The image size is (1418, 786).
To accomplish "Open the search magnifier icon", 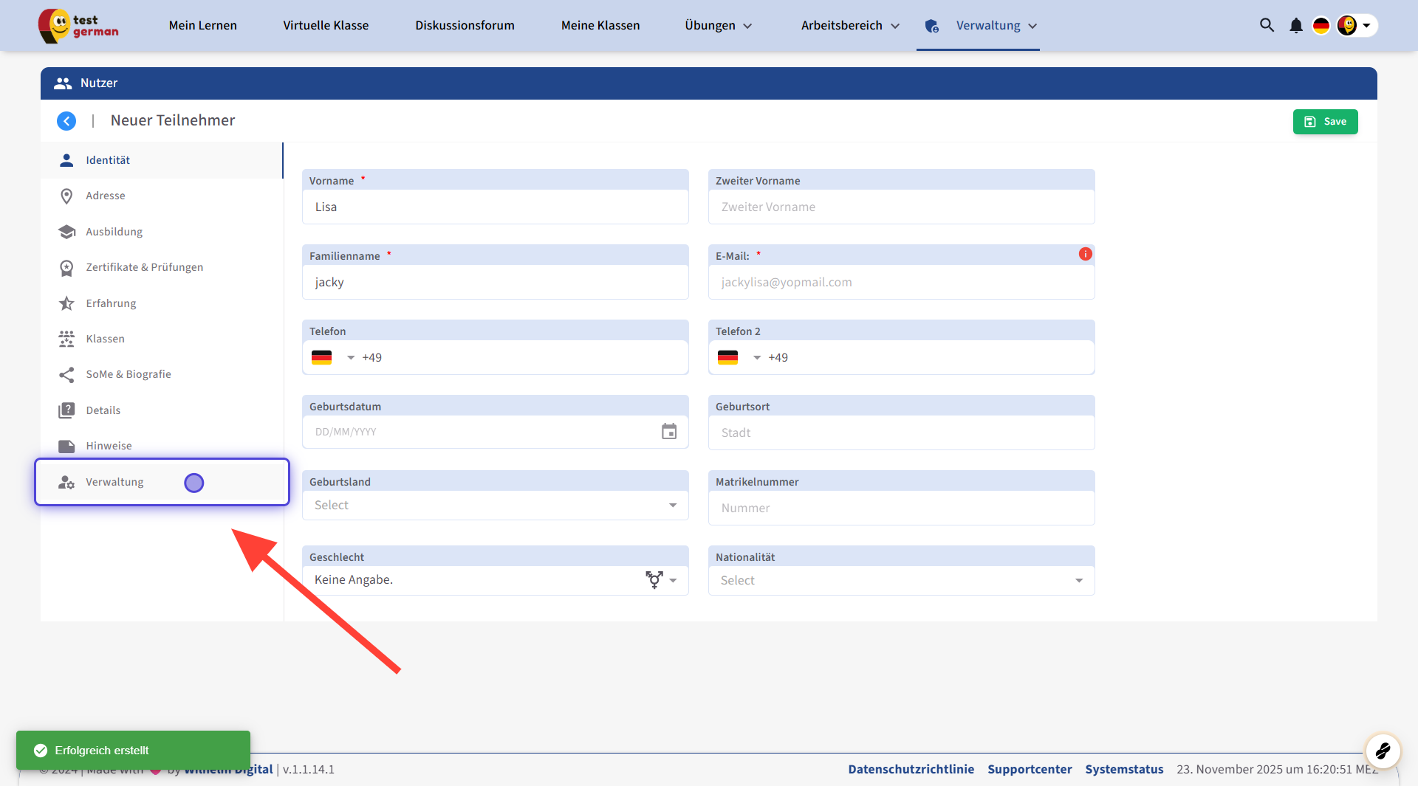I will 1267,25.
